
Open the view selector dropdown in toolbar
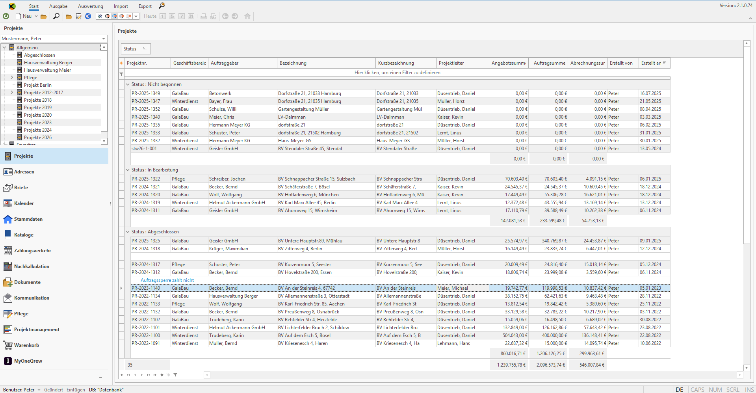point(136,16)
